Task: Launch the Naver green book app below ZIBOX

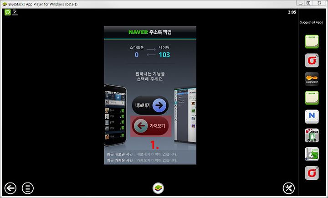Action: click(x=312, y=154)
